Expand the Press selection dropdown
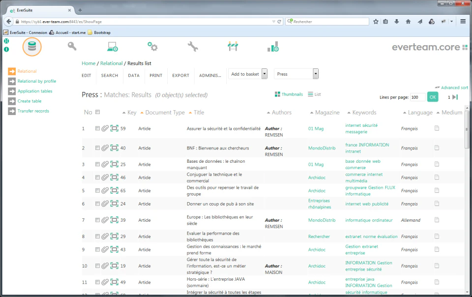The image size is (472, 297). 315,73
